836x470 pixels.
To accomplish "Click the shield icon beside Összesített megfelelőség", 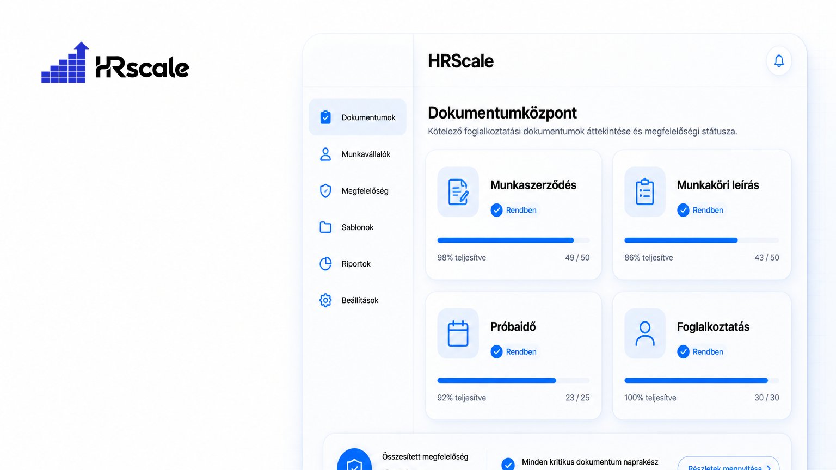I will pyautogui.click(x=354, y=462).
